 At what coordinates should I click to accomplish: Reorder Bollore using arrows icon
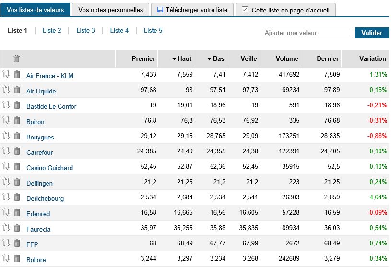coord(6,258)
